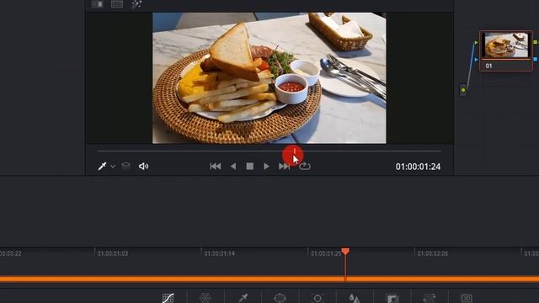Toggle the image wipe view icon

(98, 4)
